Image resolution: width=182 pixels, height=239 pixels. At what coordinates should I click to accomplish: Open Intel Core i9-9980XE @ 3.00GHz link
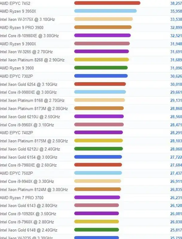pos(28,92)
